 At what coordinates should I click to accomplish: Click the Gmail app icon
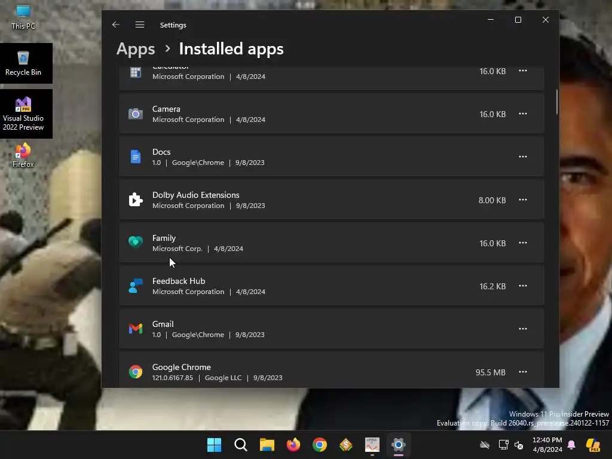coord(136,329)
